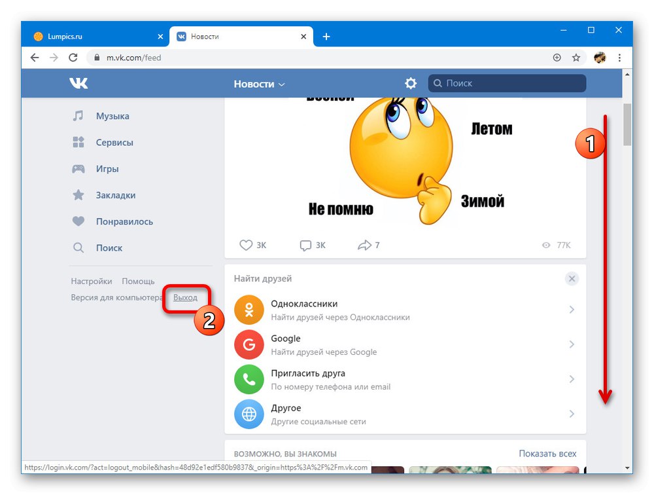This screenshot has height=495, width=654.
Task: Open a new browser tab
Action: tap(326, 37)
